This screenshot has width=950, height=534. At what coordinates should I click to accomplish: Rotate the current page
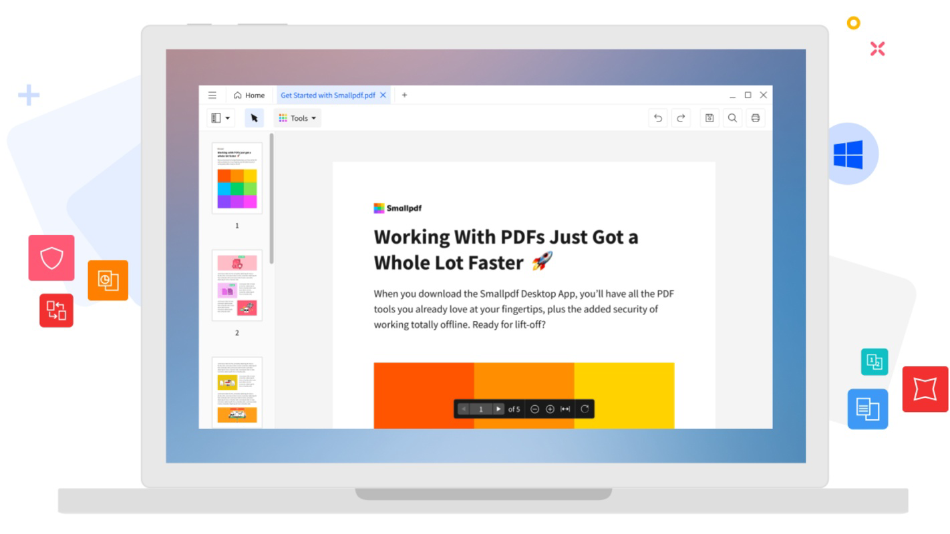point(585,409)
